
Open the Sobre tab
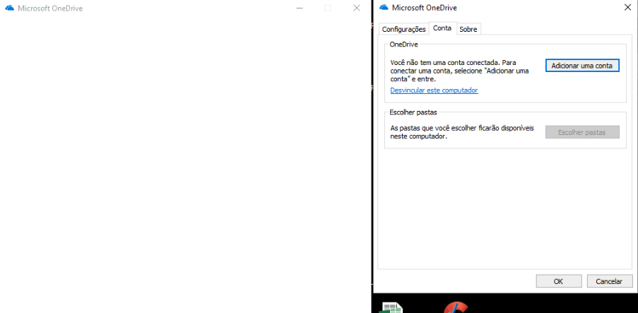(x=468, y=29)
